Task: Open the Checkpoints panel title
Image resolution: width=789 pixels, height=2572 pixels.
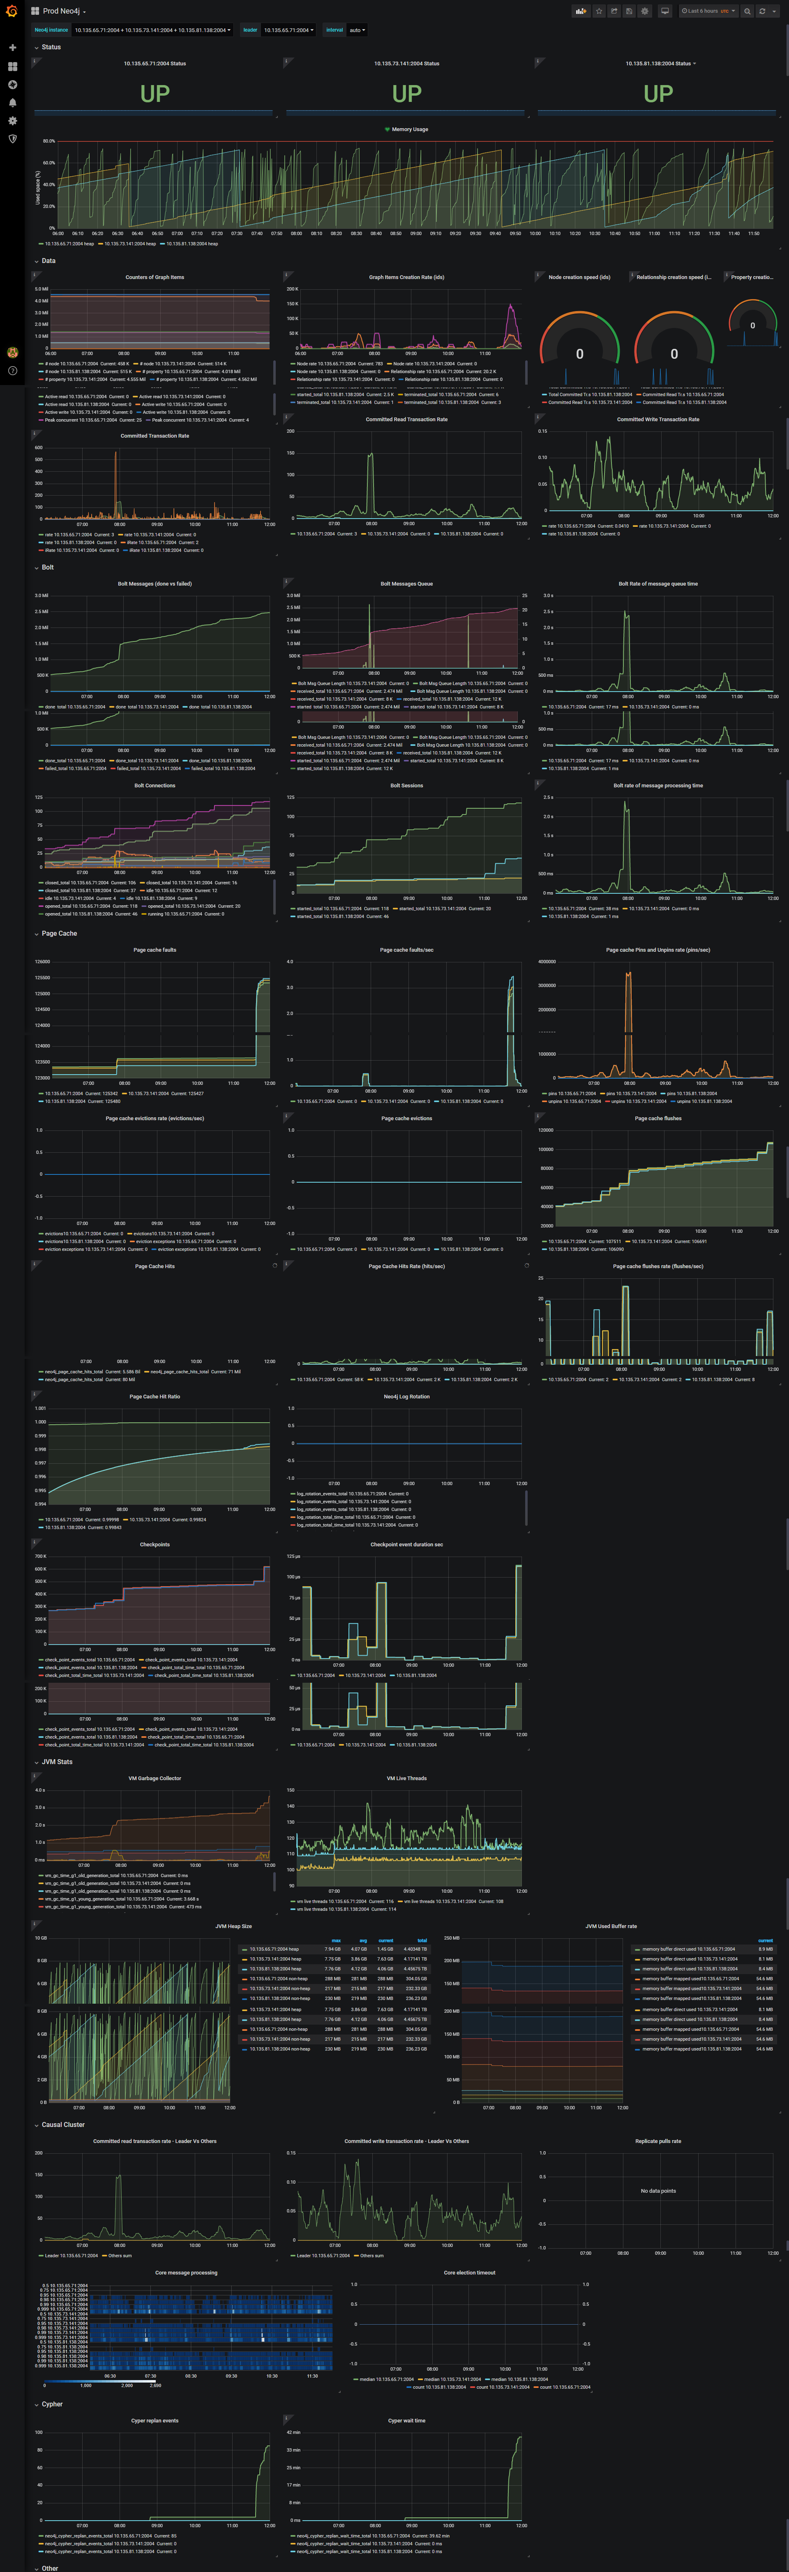Action: (x=155, y=1545)
